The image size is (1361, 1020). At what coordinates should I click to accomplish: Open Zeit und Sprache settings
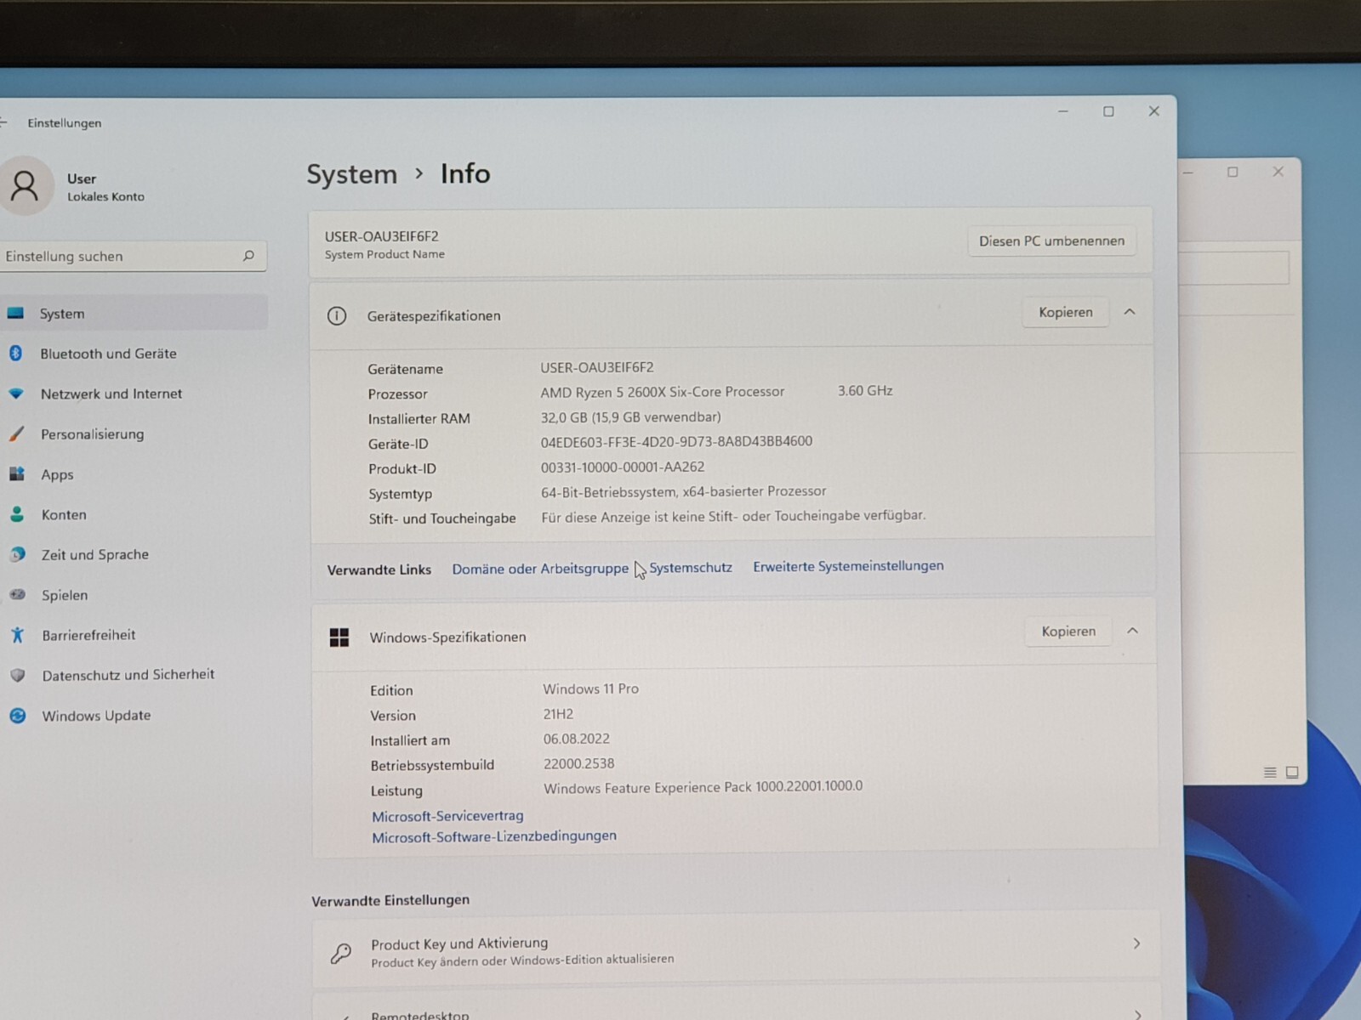pos(95,554)
